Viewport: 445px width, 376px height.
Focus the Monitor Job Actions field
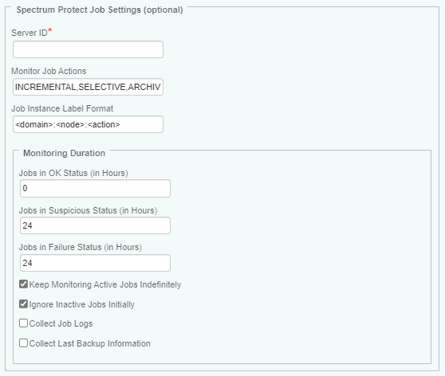[88, 87]
